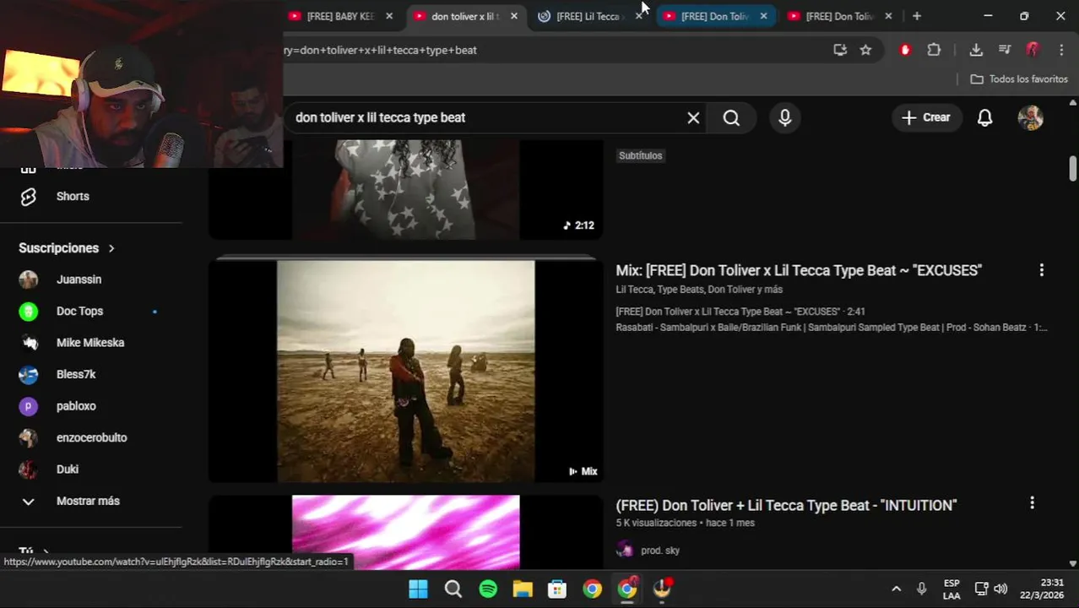Open the prod. sky channel

(x=660, y=551)
